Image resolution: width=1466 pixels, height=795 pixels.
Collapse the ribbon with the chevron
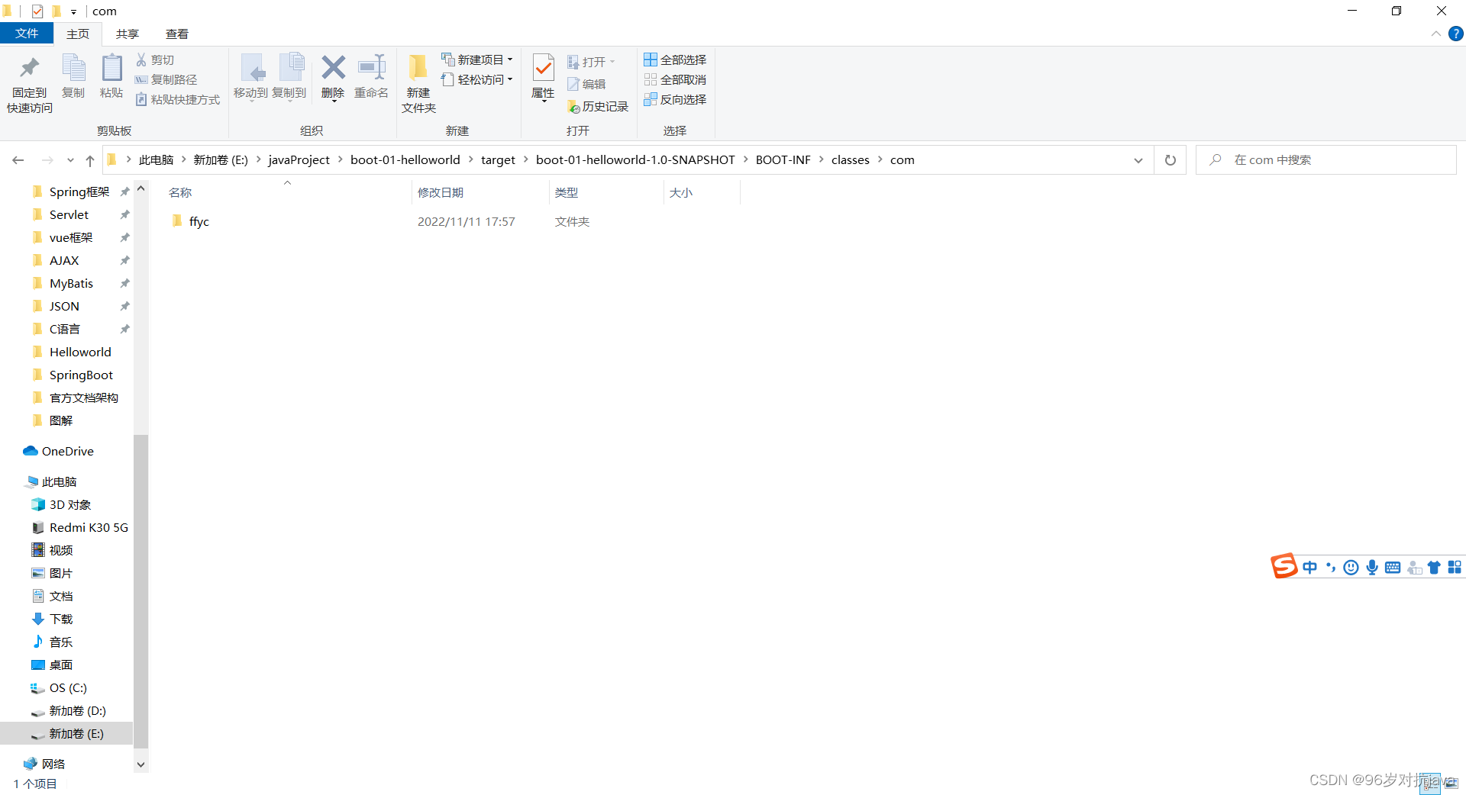(x=1435, y=34)
